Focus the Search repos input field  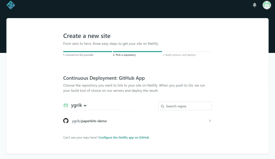[185, 106]
